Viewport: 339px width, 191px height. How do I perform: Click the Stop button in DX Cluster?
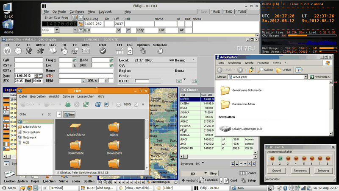coord(213,173)
